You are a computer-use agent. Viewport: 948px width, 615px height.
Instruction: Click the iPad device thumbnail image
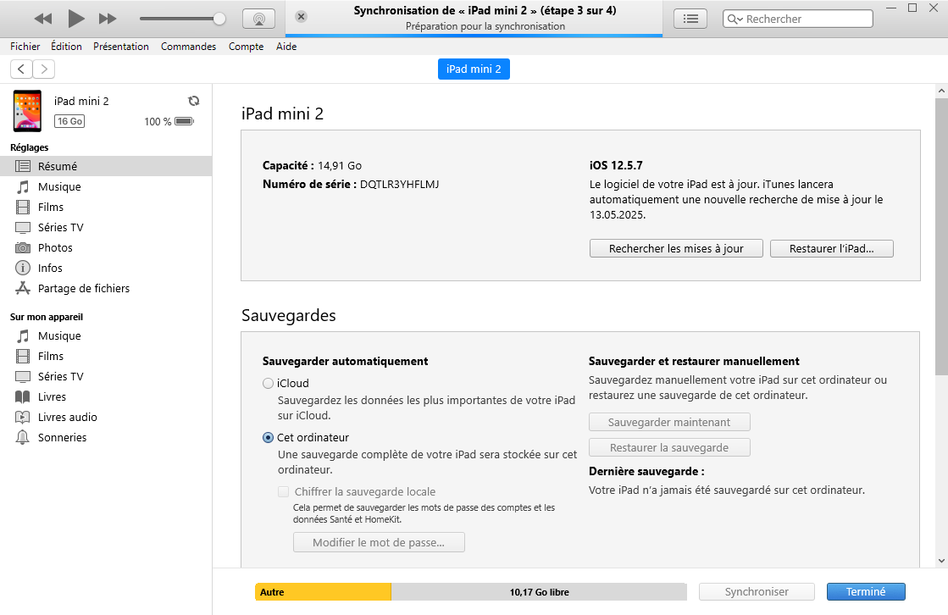pos(27,111)
